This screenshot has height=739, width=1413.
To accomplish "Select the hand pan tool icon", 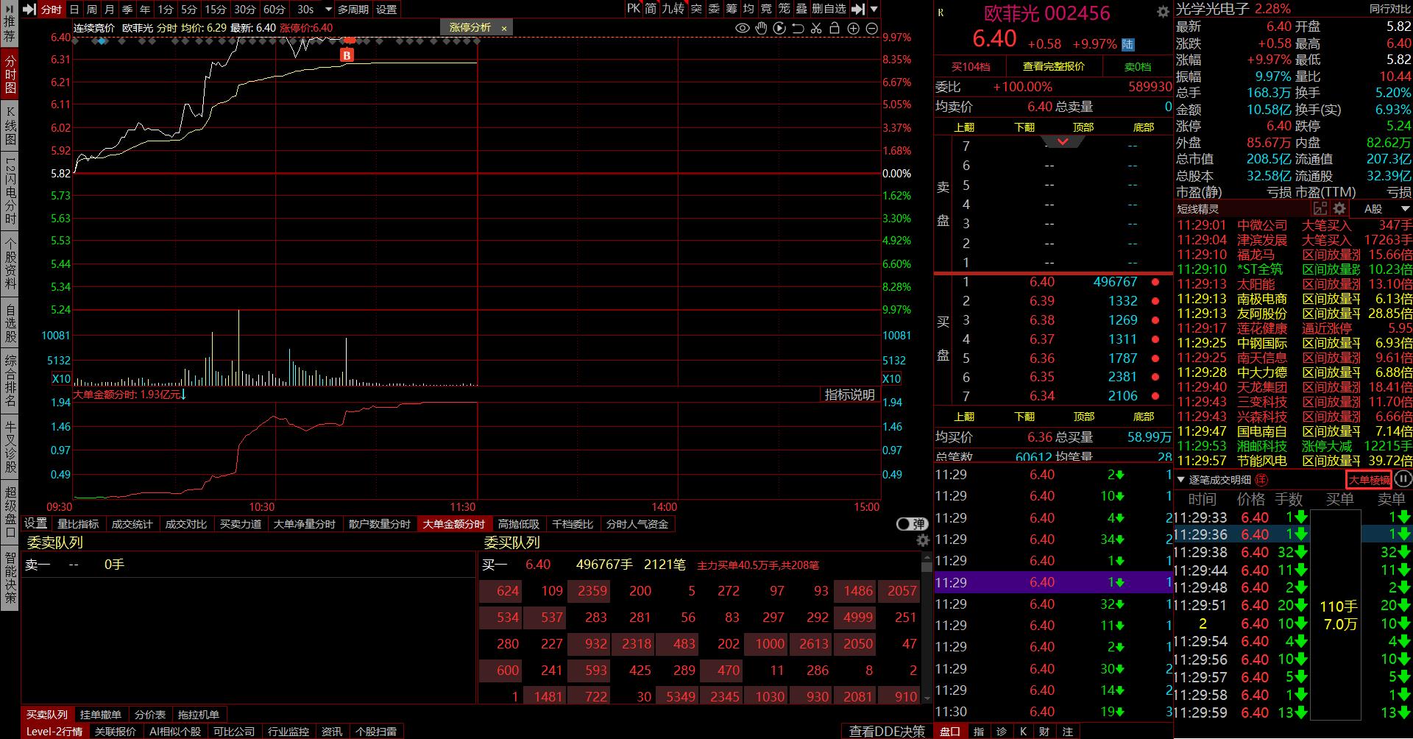I will click(x=761, y=28).
